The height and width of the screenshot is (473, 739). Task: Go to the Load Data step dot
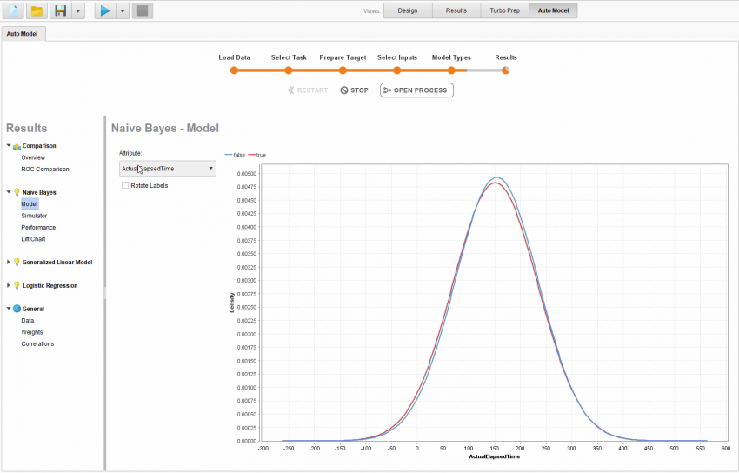(x=234, y=70)
